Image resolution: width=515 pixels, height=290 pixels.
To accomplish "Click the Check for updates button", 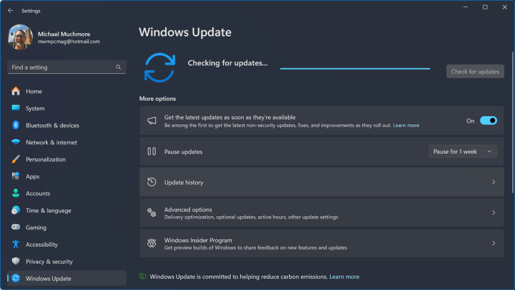I will pyautogui.click(x=475, y=71).
